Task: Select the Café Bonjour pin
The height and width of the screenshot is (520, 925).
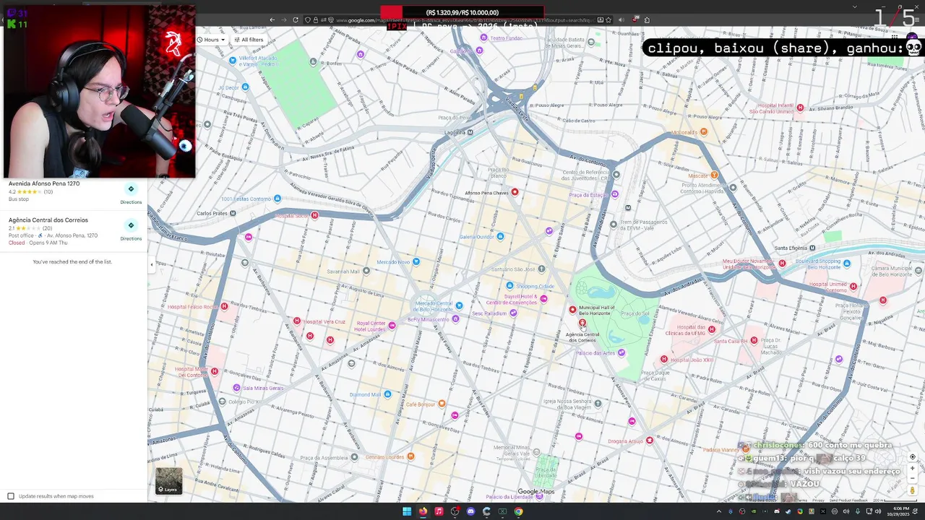Action: coord(442,404)
